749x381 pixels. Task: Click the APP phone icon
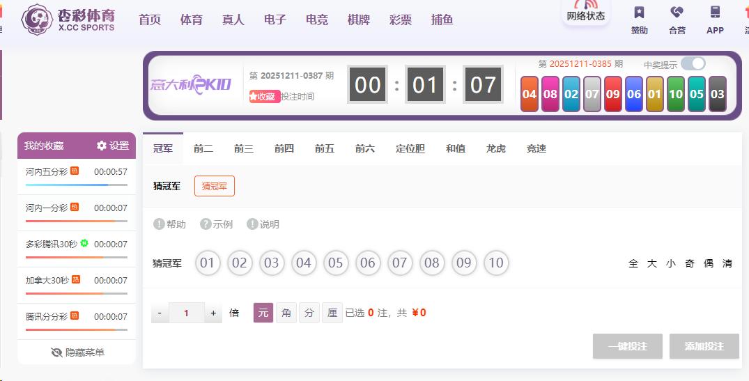click(715, 13)
